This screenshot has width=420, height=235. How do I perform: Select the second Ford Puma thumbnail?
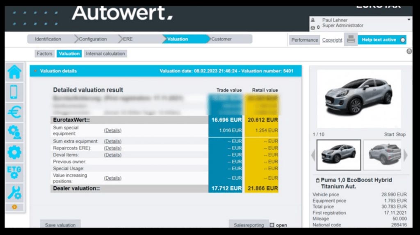(382, 155)
